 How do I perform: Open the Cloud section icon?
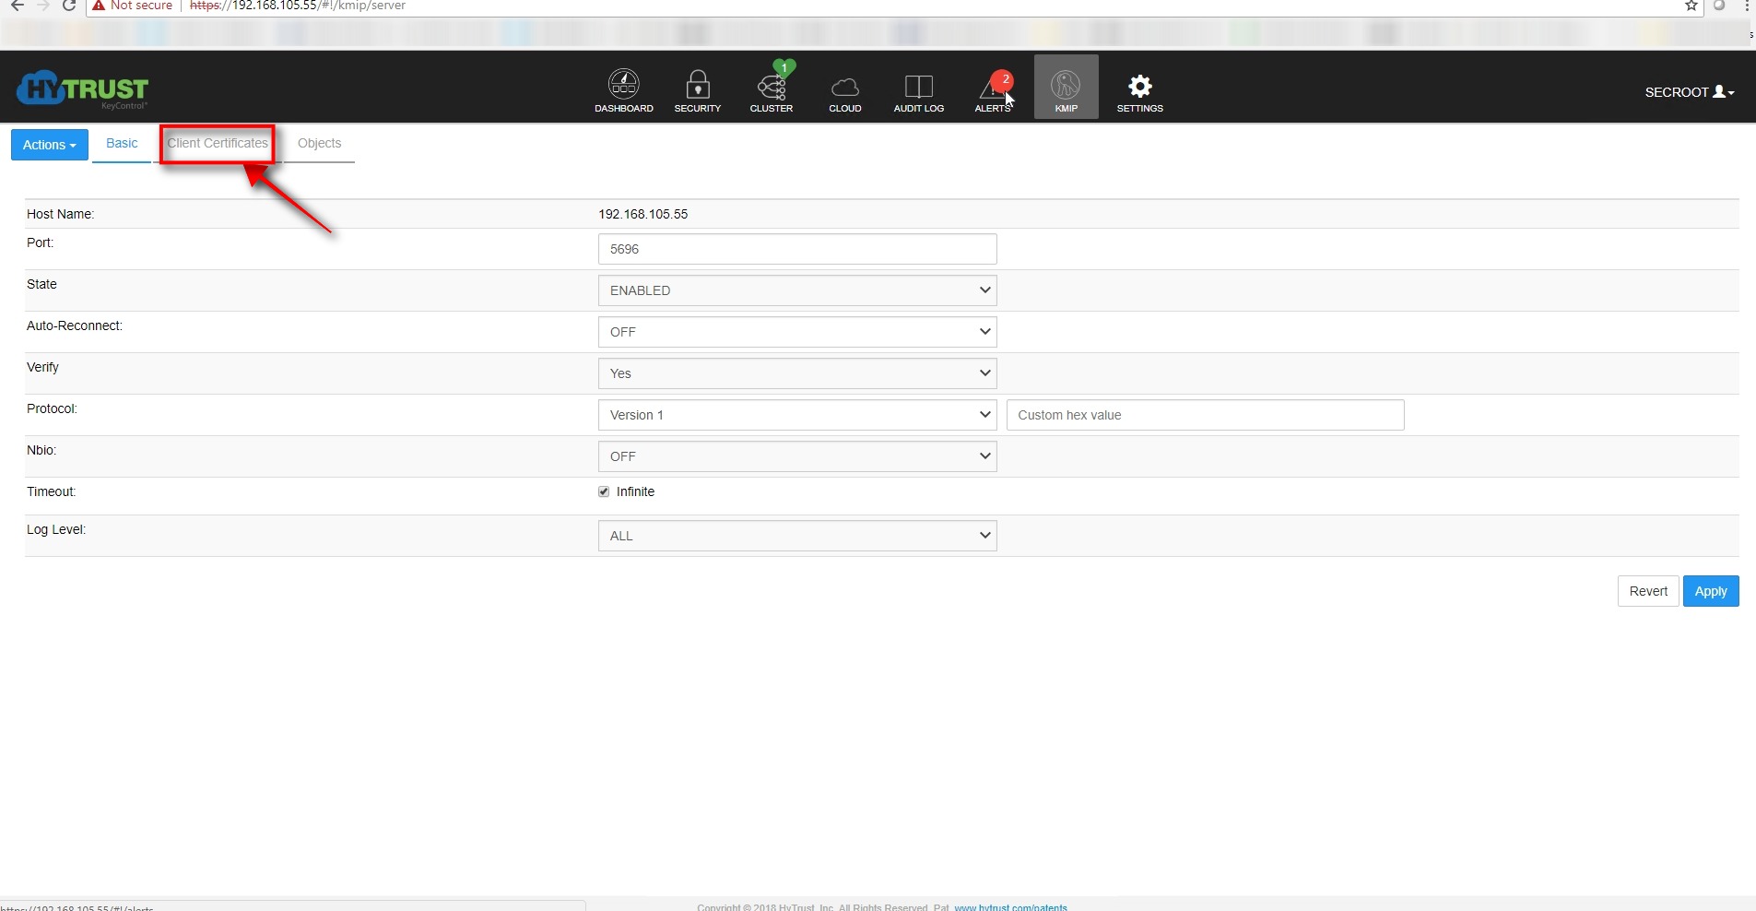click(844, 89)
